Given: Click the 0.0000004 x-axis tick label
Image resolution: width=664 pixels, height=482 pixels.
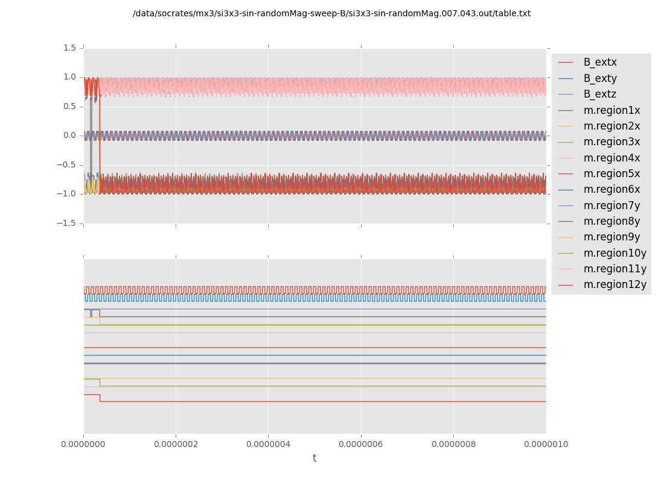Looking at the screenshot, I should coord(269,445).
